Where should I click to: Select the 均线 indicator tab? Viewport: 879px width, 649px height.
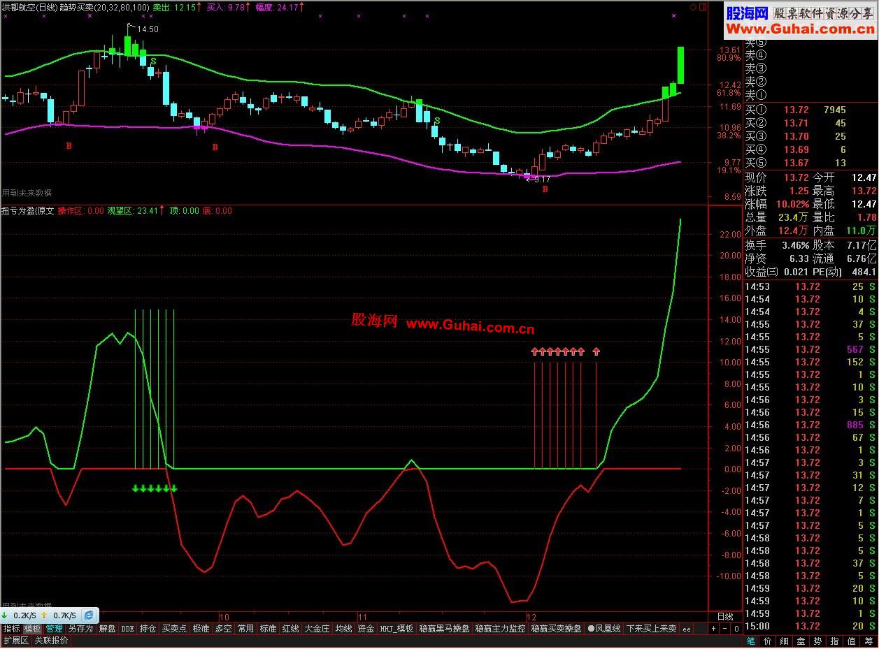pyautogui.click(x=343, y=629)
